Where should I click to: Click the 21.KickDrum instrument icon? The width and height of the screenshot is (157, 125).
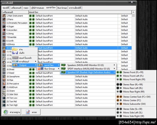(x=4, y=87)
